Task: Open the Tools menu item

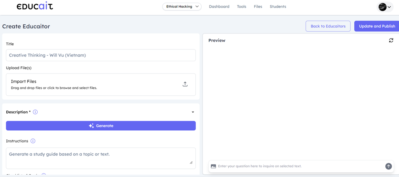Action: (x=241, y=7)
